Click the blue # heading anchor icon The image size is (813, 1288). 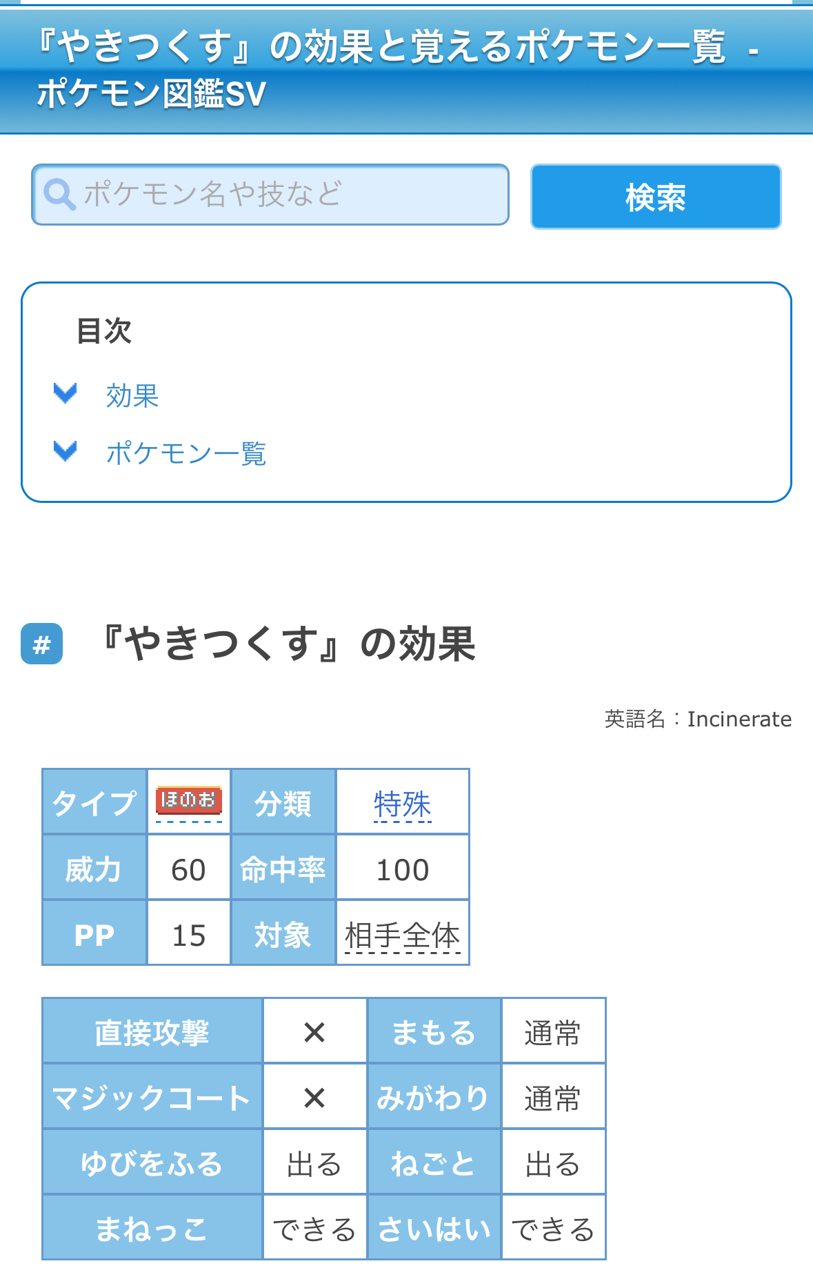(x=42, y=644)
